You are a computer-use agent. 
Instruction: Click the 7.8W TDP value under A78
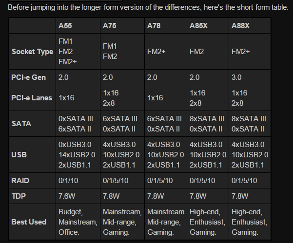pos(166,196)
